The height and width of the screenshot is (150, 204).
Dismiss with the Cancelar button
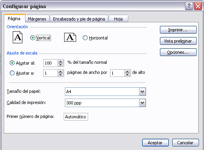(x=185, y=143)
